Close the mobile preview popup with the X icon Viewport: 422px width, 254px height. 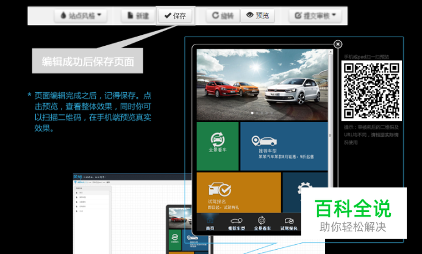(338, 44)
